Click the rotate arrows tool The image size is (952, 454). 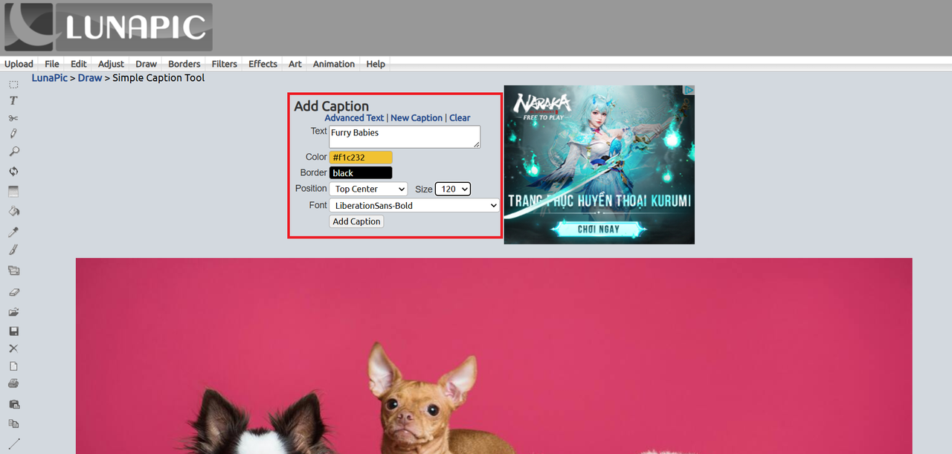13,171
